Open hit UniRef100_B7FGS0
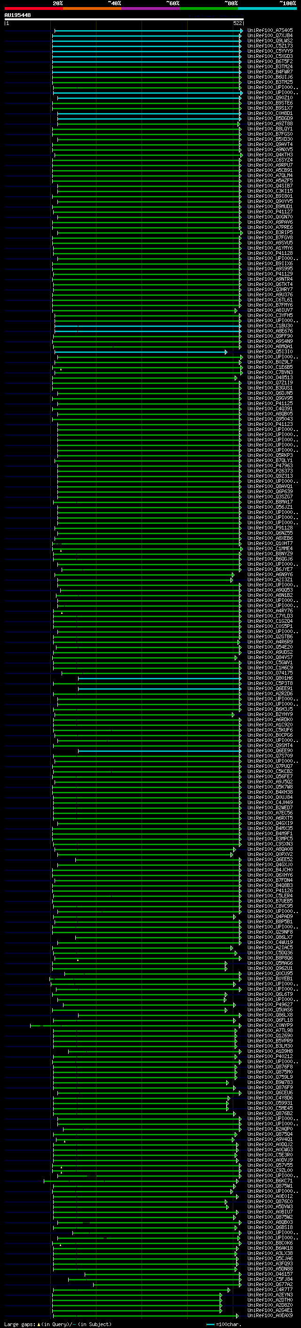 pyautogui.click(x=270, y=134)
